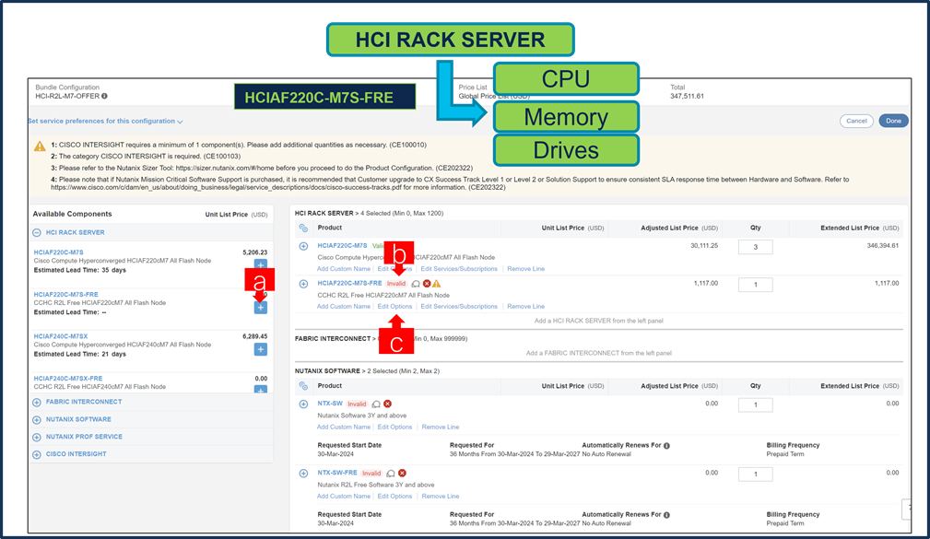Click Edit Services/Subscriptions for HCIAF220C-M7S
The height and width of the screenshot is (539, 930).
(459, 269)
